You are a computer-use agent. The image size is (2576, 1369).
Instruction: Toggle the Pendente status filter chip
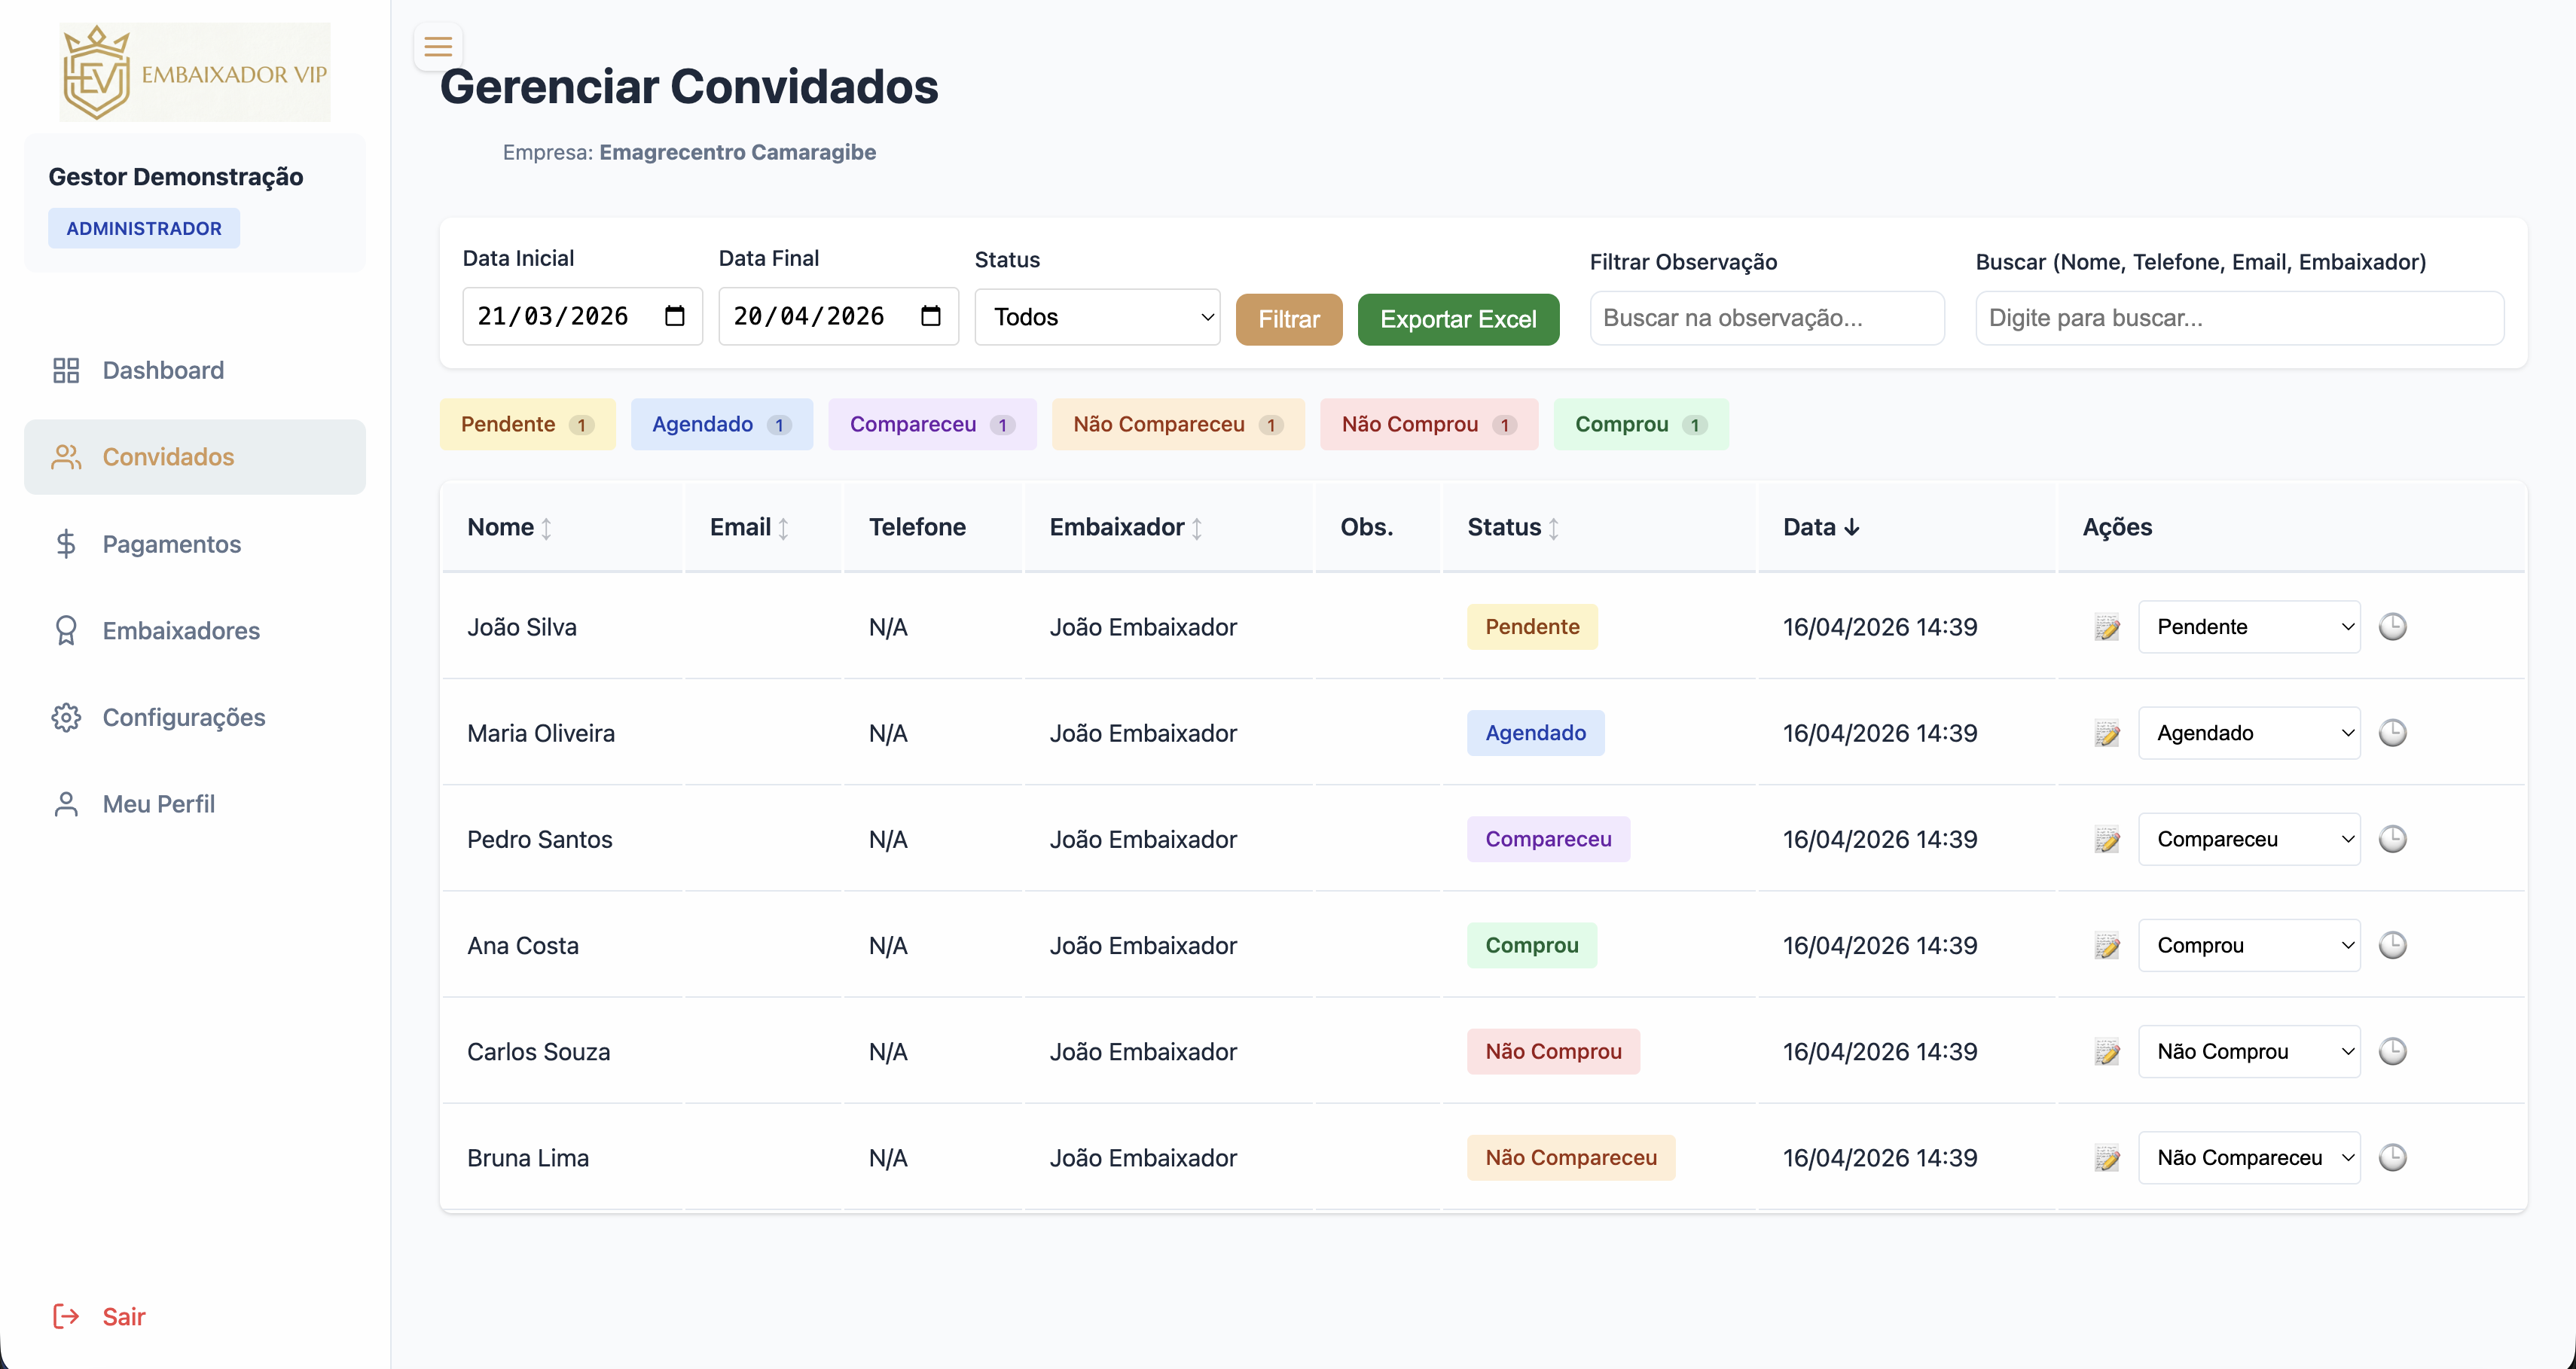[527, 424]
